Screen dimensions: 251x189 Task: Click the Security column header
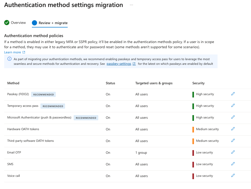click(x=199, y=83)
